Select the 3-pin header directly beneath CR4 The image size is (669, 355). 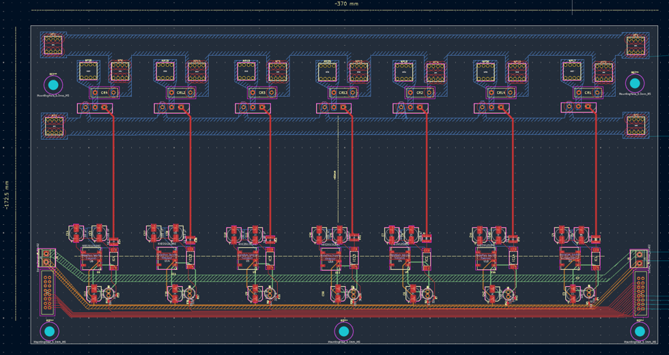pyautogui.click(x=95, y=108)
